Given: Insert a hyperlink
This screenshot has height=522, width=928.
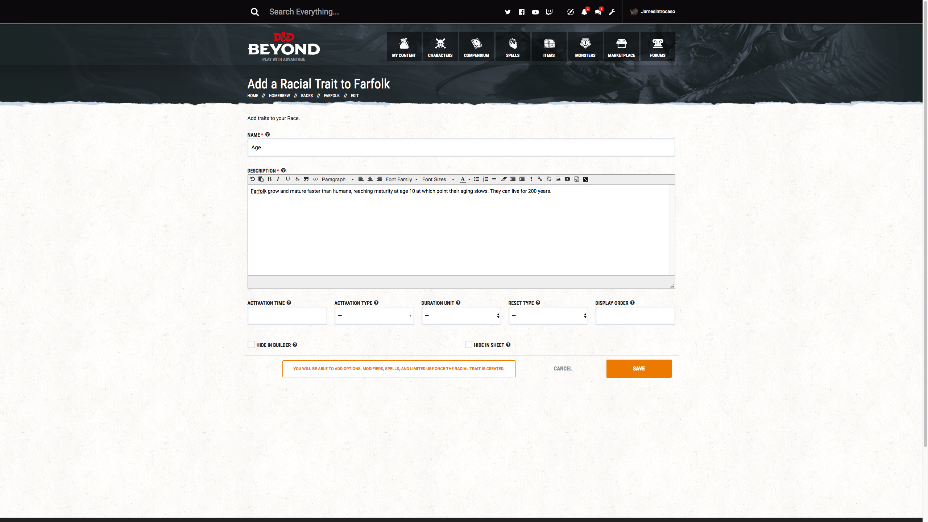Looking at the screenshot, I should coord(540,179).
